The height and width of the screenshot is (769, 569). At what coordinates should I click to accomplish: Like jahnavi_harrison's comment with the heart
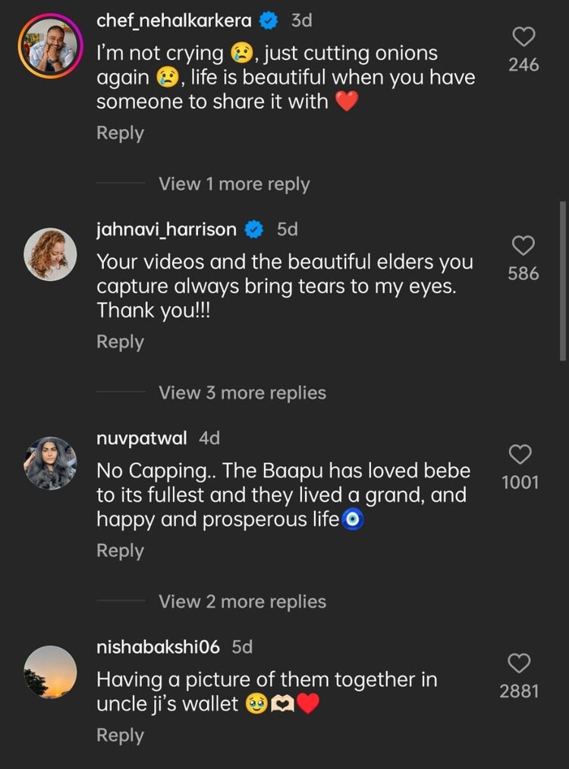click(523, 245)
